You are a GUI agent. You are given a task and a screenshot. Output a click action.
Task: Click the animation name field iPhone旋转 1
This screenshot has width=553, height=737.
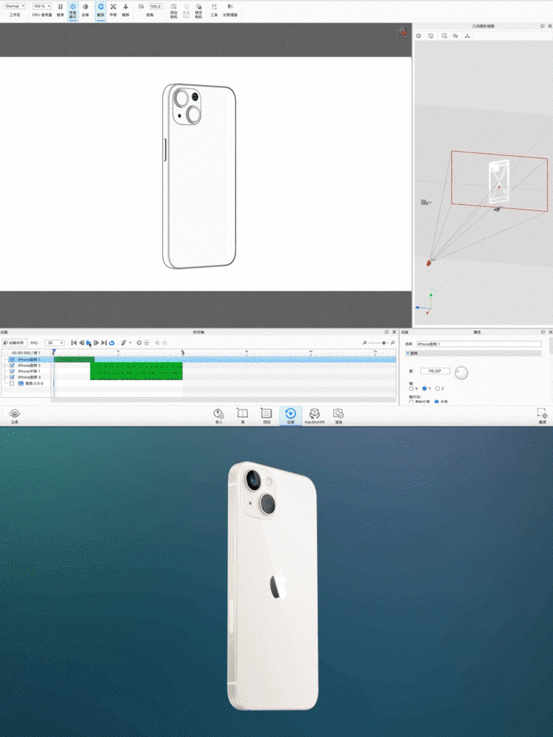point(478,344)
